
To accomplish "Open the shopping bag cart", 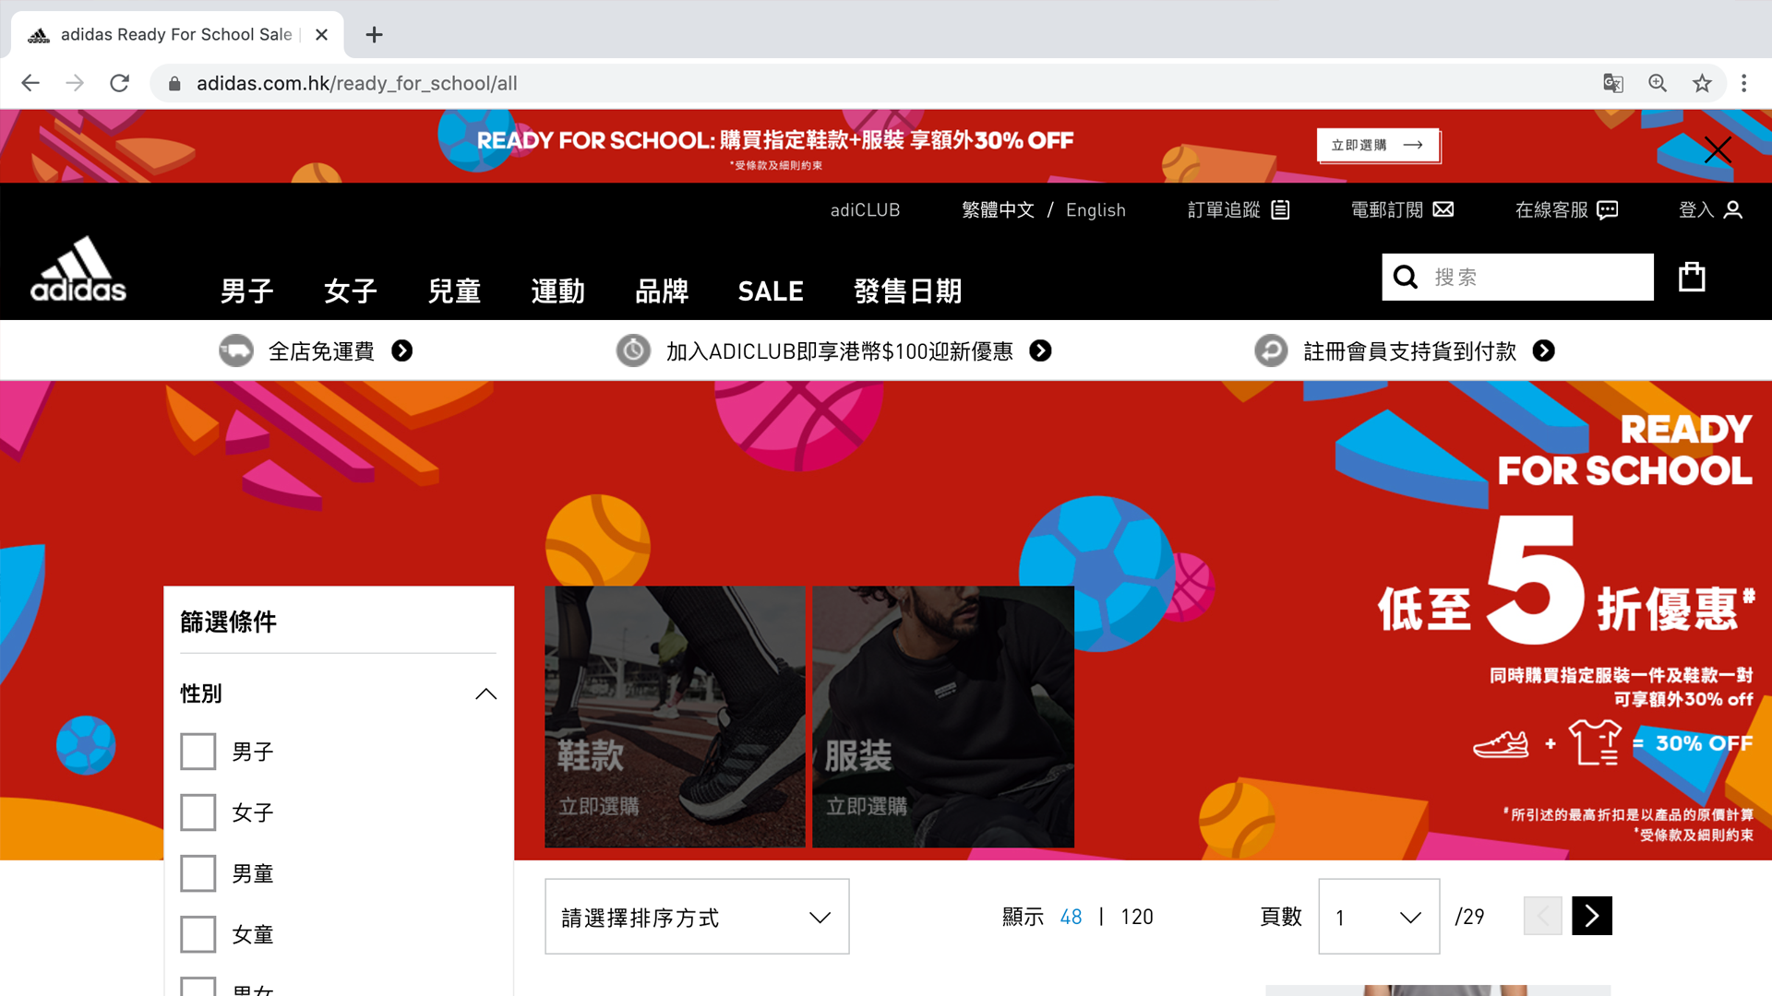I will pyautogui.click(x=1692, y=276).
